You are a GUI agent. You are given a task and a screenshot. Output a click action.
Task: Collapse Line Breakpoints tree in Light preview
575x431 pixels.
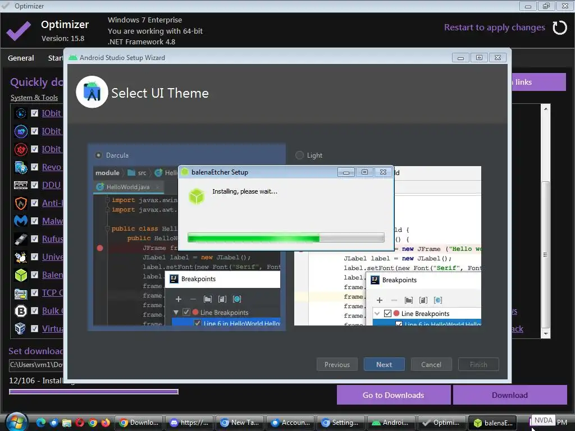click(x=377, y=314)
